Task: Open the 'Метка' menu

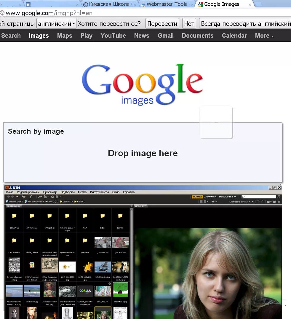Action: [x=82, y=192]
